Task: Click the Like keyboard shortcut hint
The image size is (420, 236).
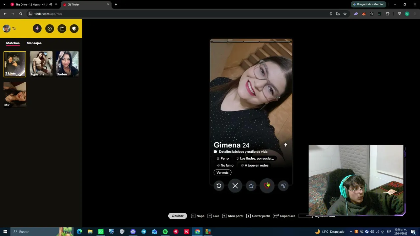Action: 213,216
